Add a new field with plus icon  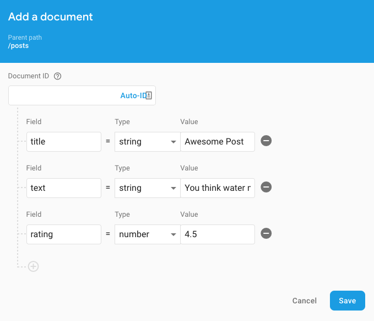pos(34,266)
